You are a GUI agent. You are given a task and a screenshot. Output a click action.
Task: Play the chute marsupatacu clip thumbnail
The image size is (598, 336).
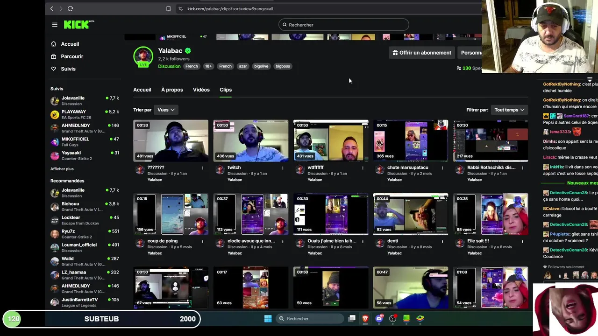pos(411,140)
